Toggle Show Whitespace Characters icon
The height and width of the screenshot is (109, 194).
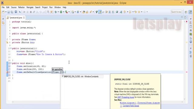point(113,12)
